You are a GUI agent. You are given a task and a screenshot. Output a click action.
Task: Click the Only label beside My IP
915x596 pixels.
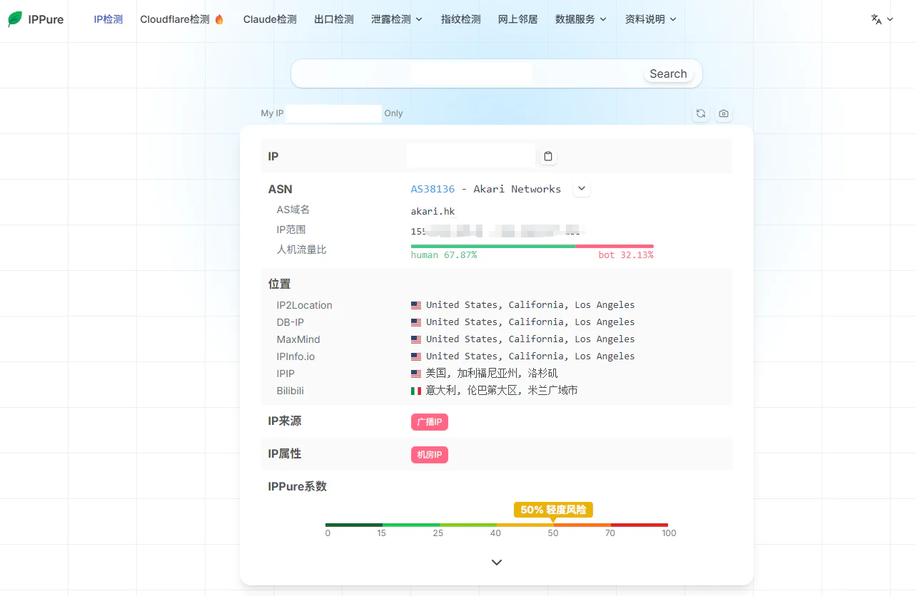(x=393, y=113)
